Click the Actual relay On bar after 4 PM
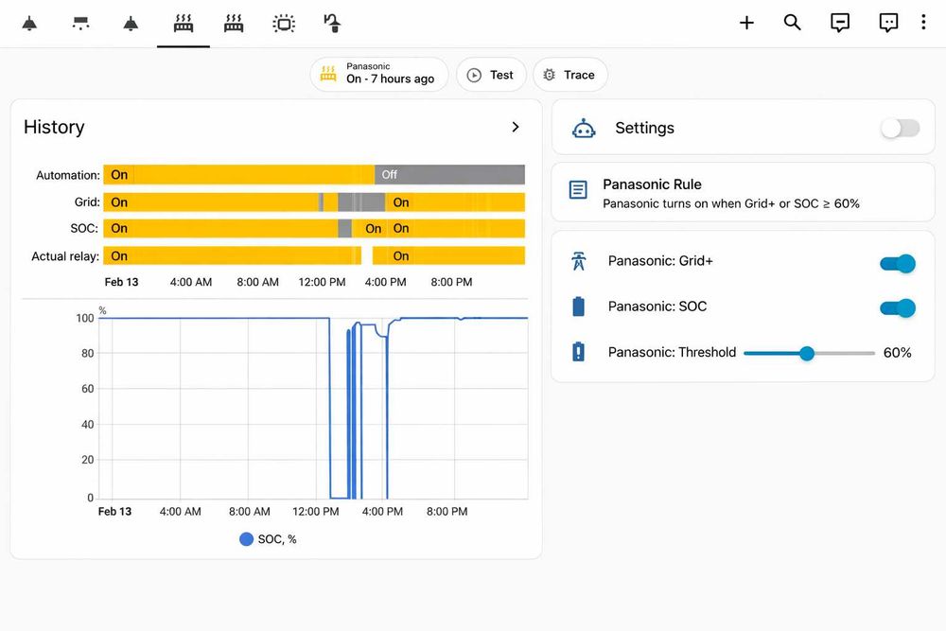The width and height of the screenshot is (946, 631). click(x=448, y=255)
